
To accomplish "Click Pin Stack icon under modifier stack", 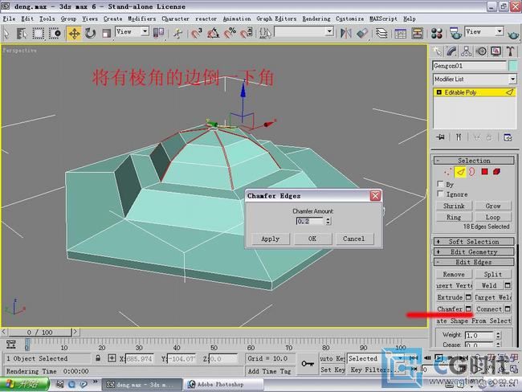I will coord(440,137).
